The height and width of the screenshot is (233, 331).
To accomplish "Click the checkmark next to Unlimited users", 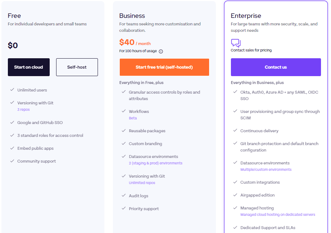I will (12, 90).
